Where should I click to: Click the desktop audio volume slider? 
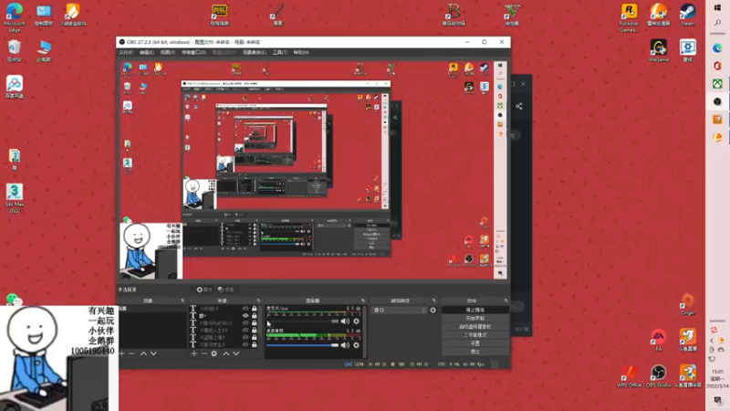(x=303, y=345)
